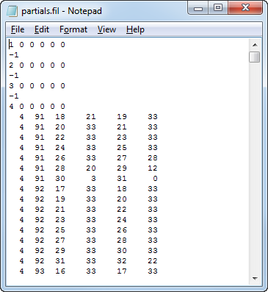Screen dimensions: 268x292
Task: Click the line '4 92 23 33 24 33'
Action: tap(88, 220)
